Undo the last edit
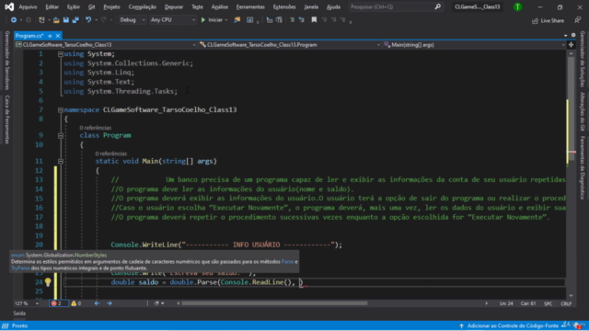The image size is (589, 331). point(88,20)
